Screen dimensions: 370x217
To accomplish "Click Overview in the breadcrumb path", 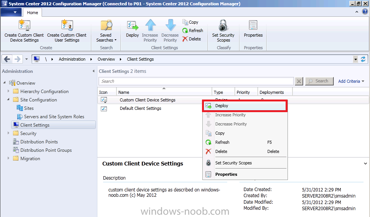I will [x=106, y=59].
